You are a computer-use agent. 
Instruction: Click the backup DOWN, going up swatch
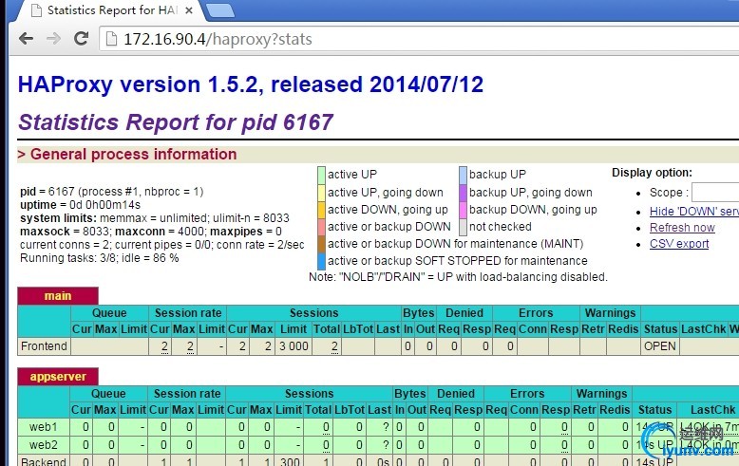point(463,210)
